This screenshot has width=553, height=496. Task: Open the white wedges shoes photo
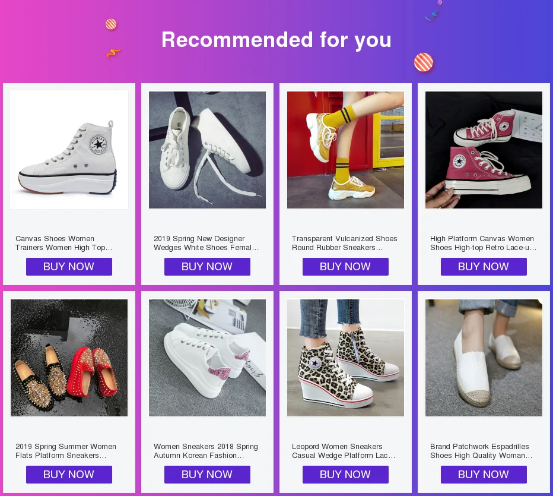pyautogui.click(x=208, y=150)
